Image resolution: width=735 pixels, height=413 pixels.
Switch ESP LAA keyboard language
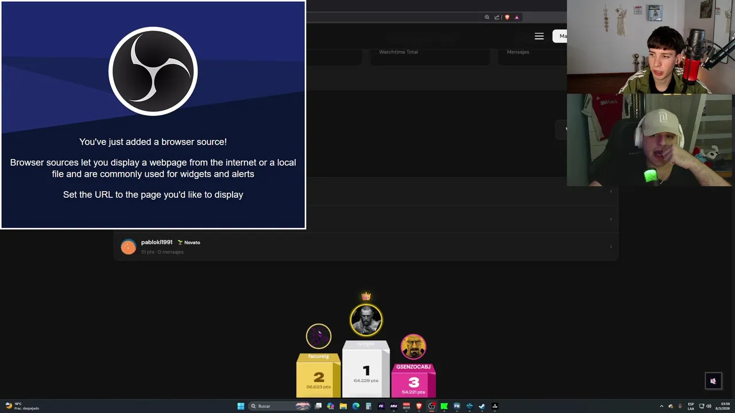[691, 406]
